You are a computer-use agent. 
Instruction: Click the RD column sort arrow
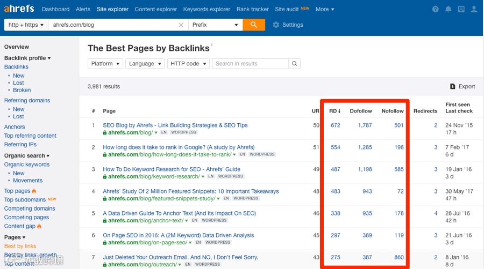point(339,111)
